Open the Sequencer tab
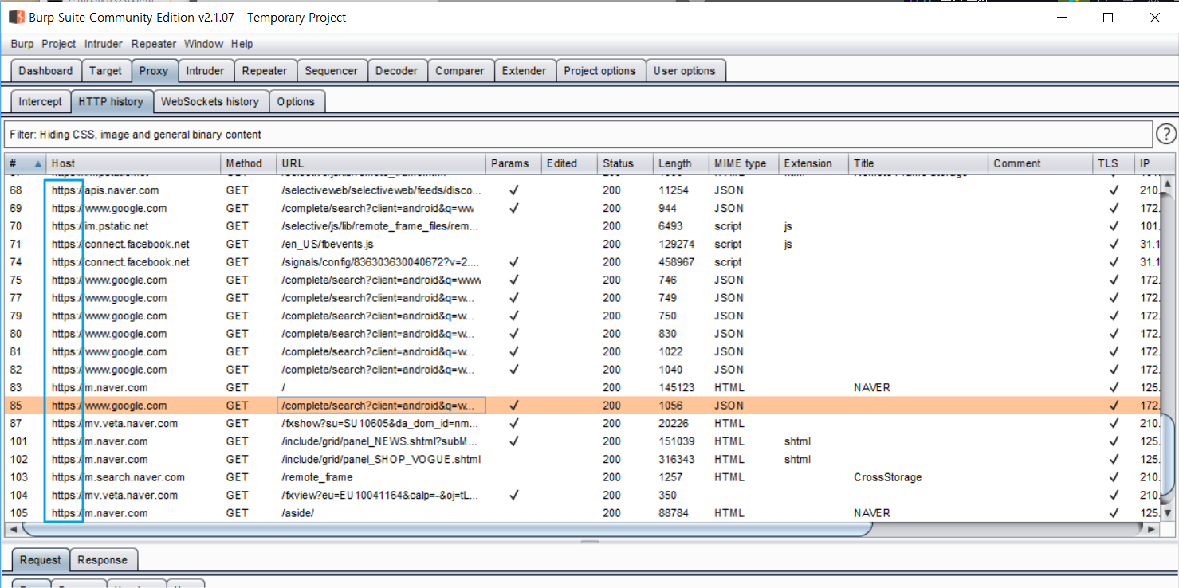This screenshot has width=1179, height=588. coord(332,70)
